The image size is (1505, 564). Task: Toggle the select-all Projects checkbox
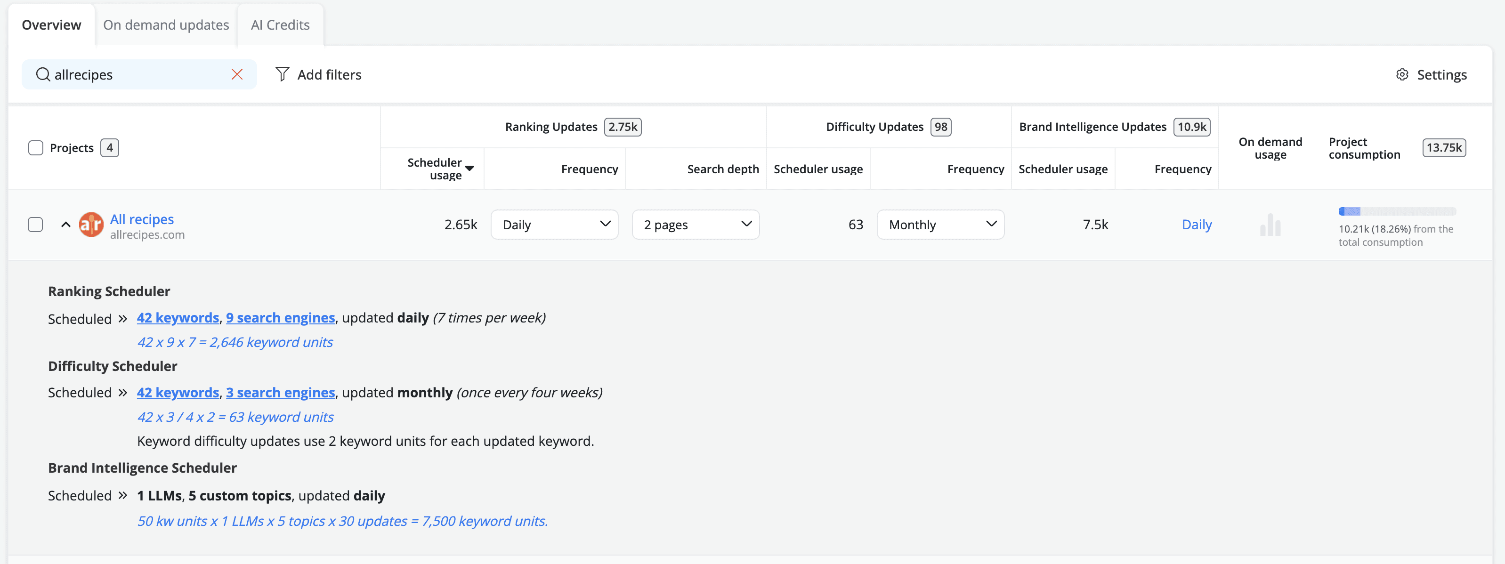pyautogui.click(x=36, y=148)
